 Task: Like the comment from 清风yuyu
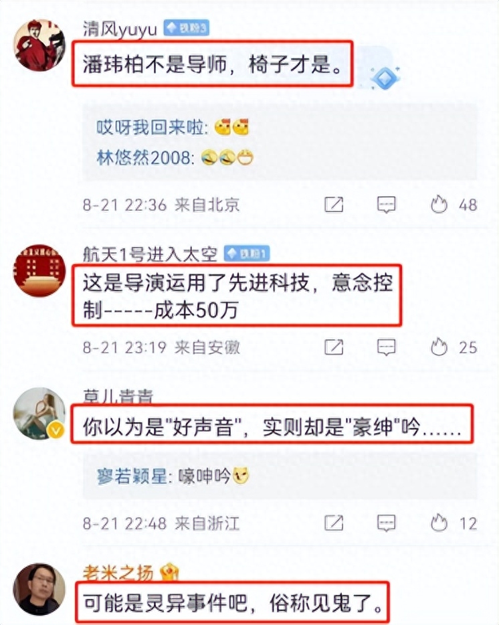(439, 205)
